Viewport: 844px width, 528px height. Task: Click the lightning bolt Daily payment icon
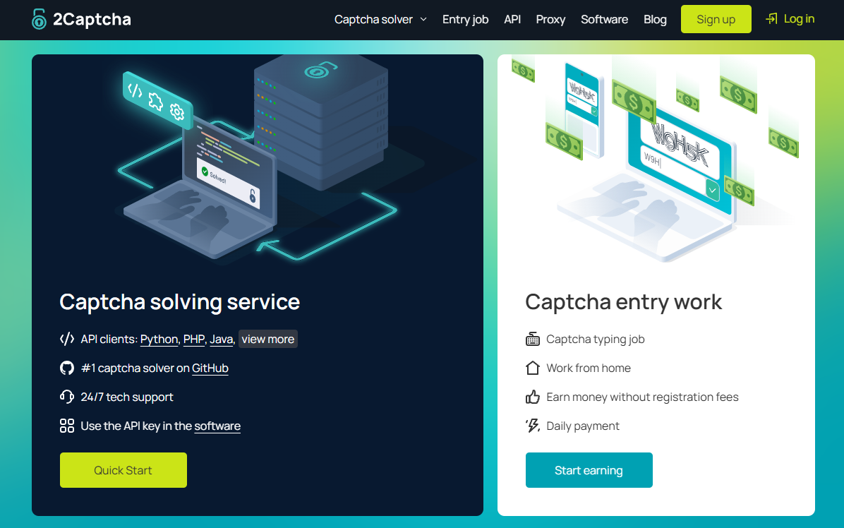533,426
